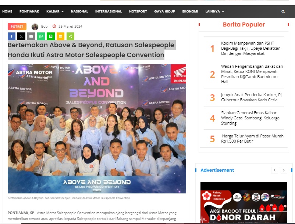
Task: Open the Siapkan Generasi Emas Kalbar article
Action: point(250,118)
